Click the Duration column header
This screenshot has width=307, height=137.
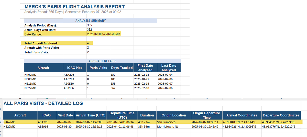click(x=147, y=115)
